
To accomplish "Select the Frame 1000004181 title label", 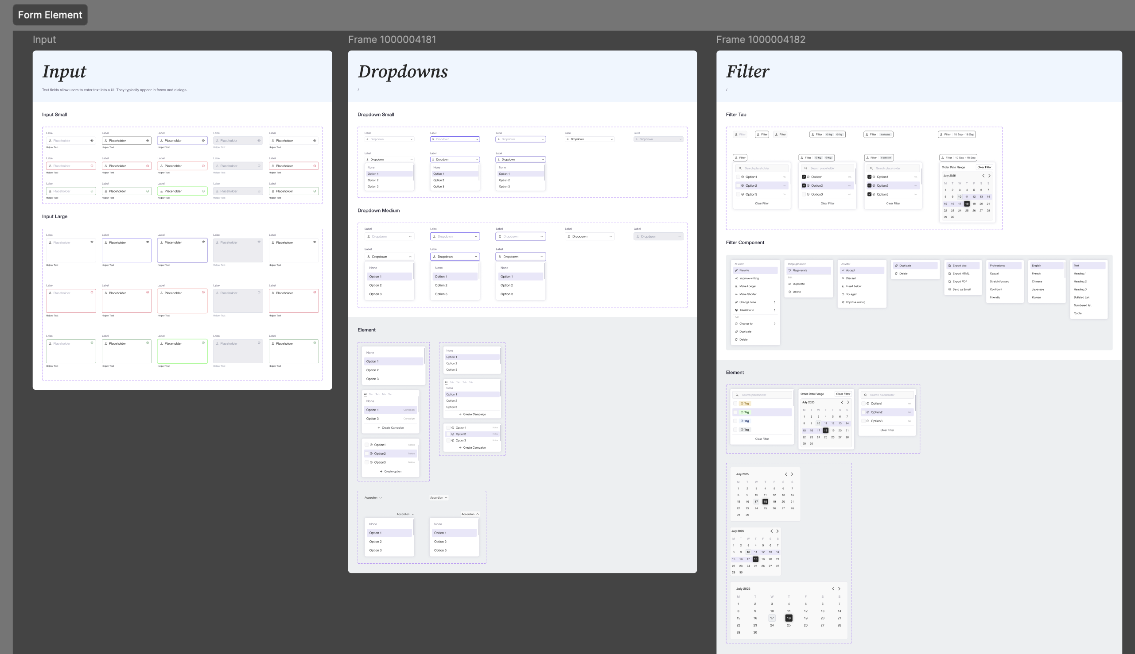I will click(392, 39).
